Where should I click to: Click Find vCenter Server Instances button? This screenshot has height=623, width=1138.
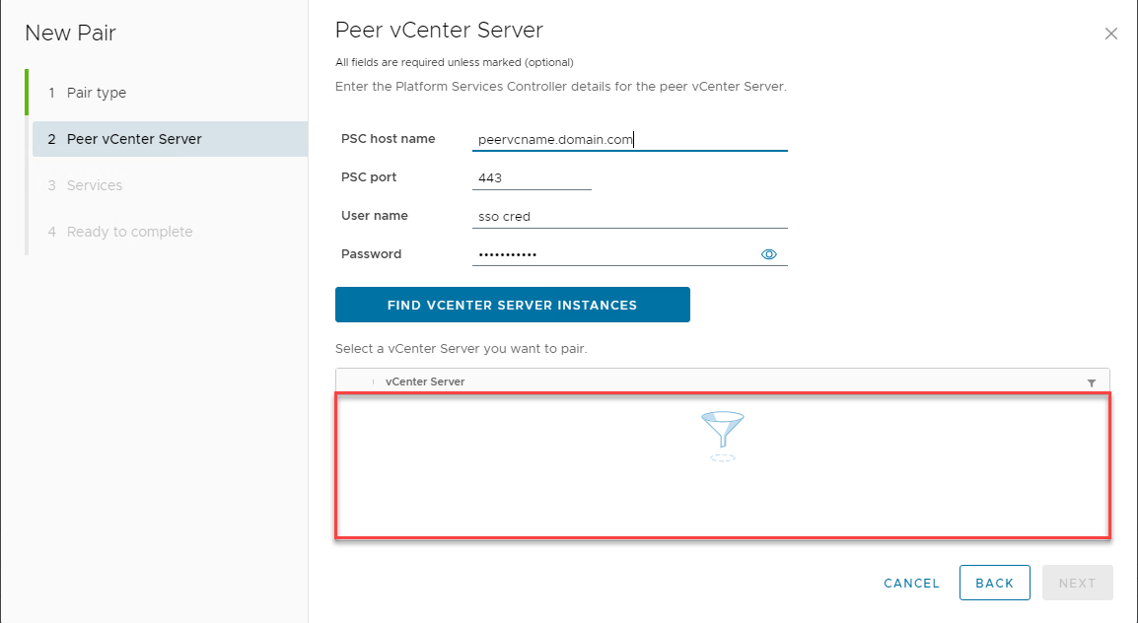tap(513, 305)
